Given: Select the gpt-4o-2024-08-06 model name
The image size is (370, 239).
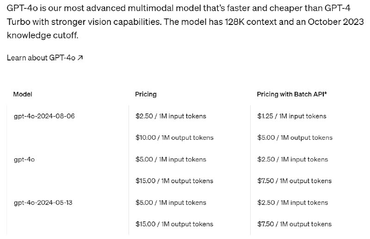Looking at the screenshot, I should (x=44, y=116).
